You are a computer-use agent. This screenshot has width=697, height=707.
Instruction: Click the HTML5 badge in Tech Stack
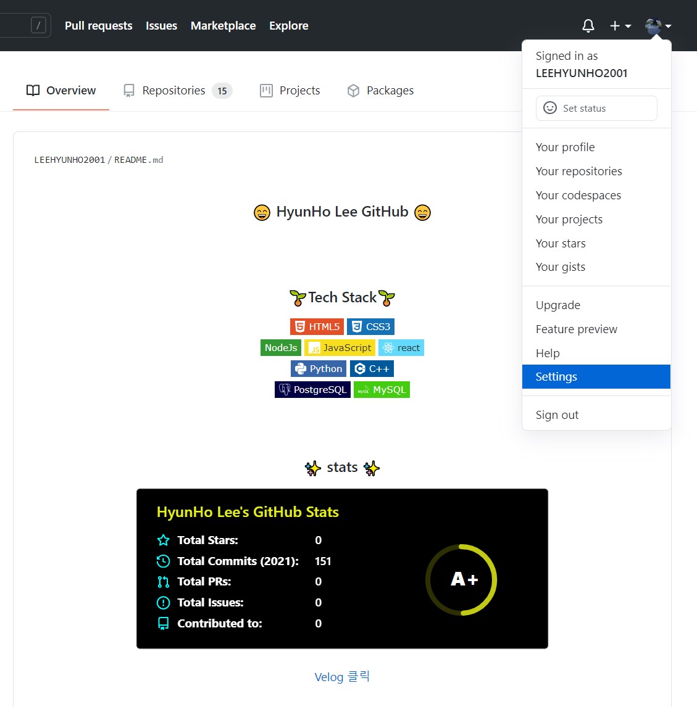pyautogui.click(x=317, y=326)
